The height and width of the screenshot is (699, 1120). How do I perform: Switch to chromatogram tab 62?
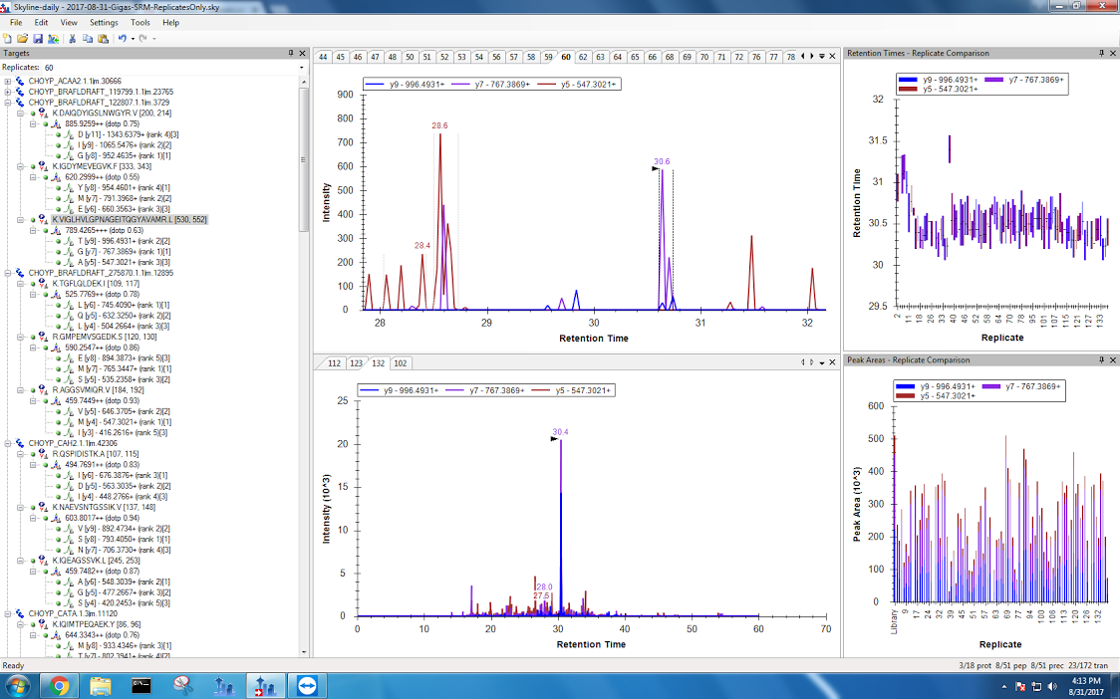(x=583, y=57)
